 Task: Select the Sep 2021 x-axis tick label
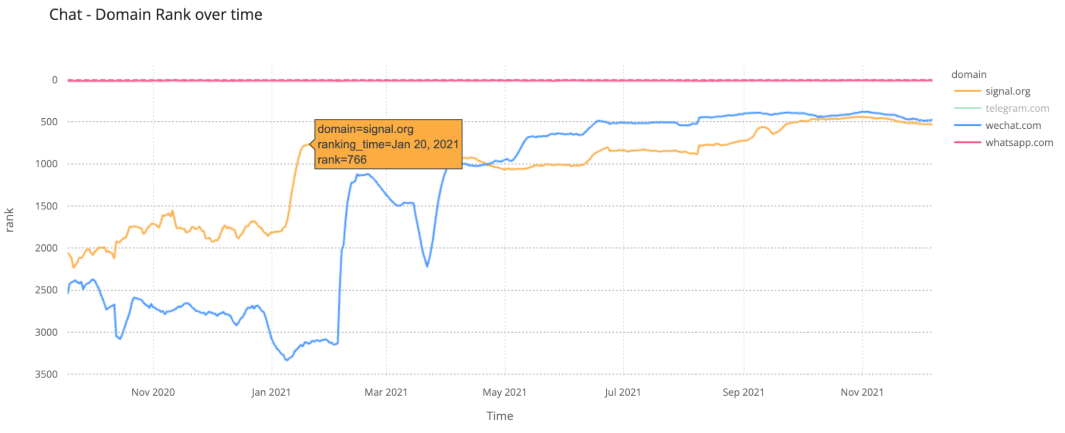(743, 393)
